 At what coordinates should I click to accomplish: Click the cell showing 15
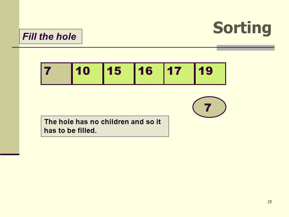(119, 74)
